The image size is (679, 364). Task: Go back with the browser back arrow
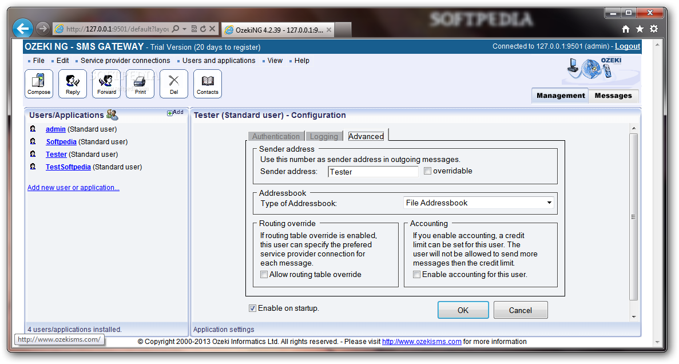pos(23,29)
